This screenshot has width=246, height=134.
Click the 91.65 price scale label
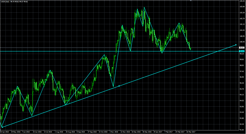tap(242, 130)
